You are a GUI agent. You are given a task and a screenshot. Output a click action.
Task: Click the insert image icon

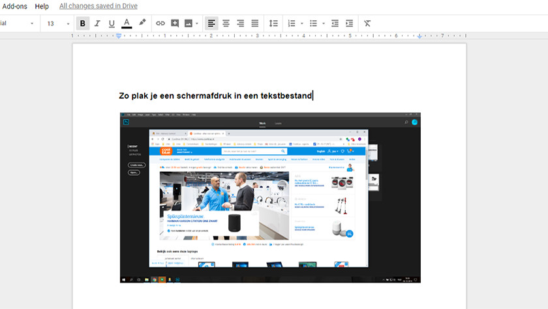point(189,24)
